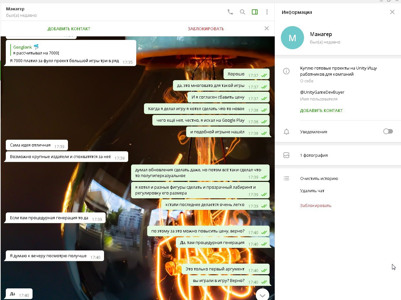The height and width of the screenshot is (300, 401).
Task: Close the add contact / block bar
Action: pos(267,28)
